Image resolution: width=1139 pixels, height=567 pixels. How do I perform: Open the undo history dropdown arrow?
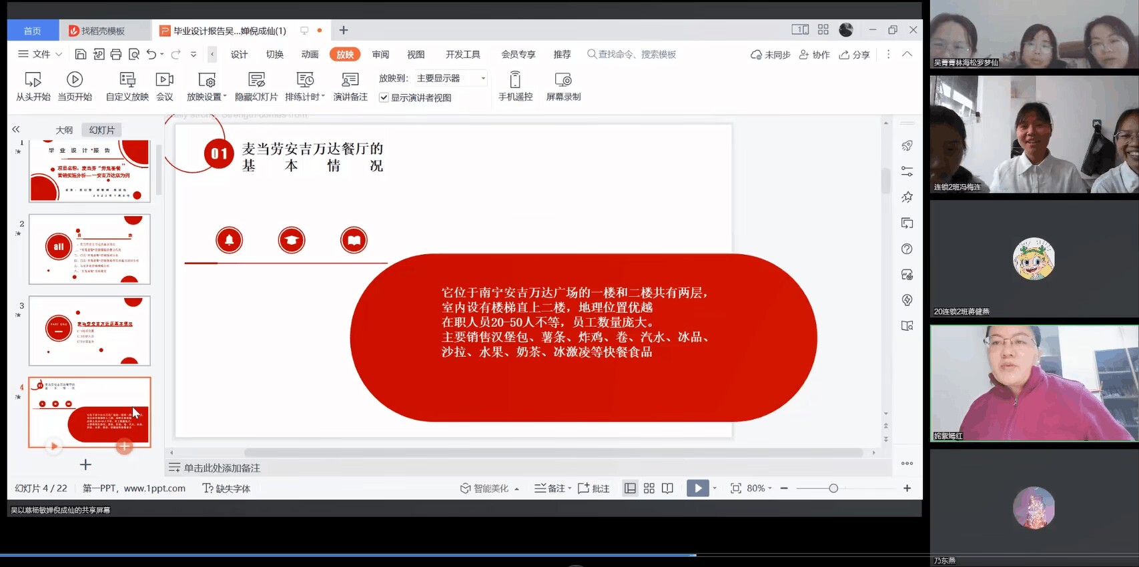point(162,54)
